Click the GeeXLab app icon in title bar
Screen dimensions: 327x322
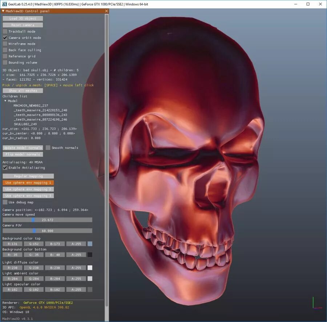(4, 4)
